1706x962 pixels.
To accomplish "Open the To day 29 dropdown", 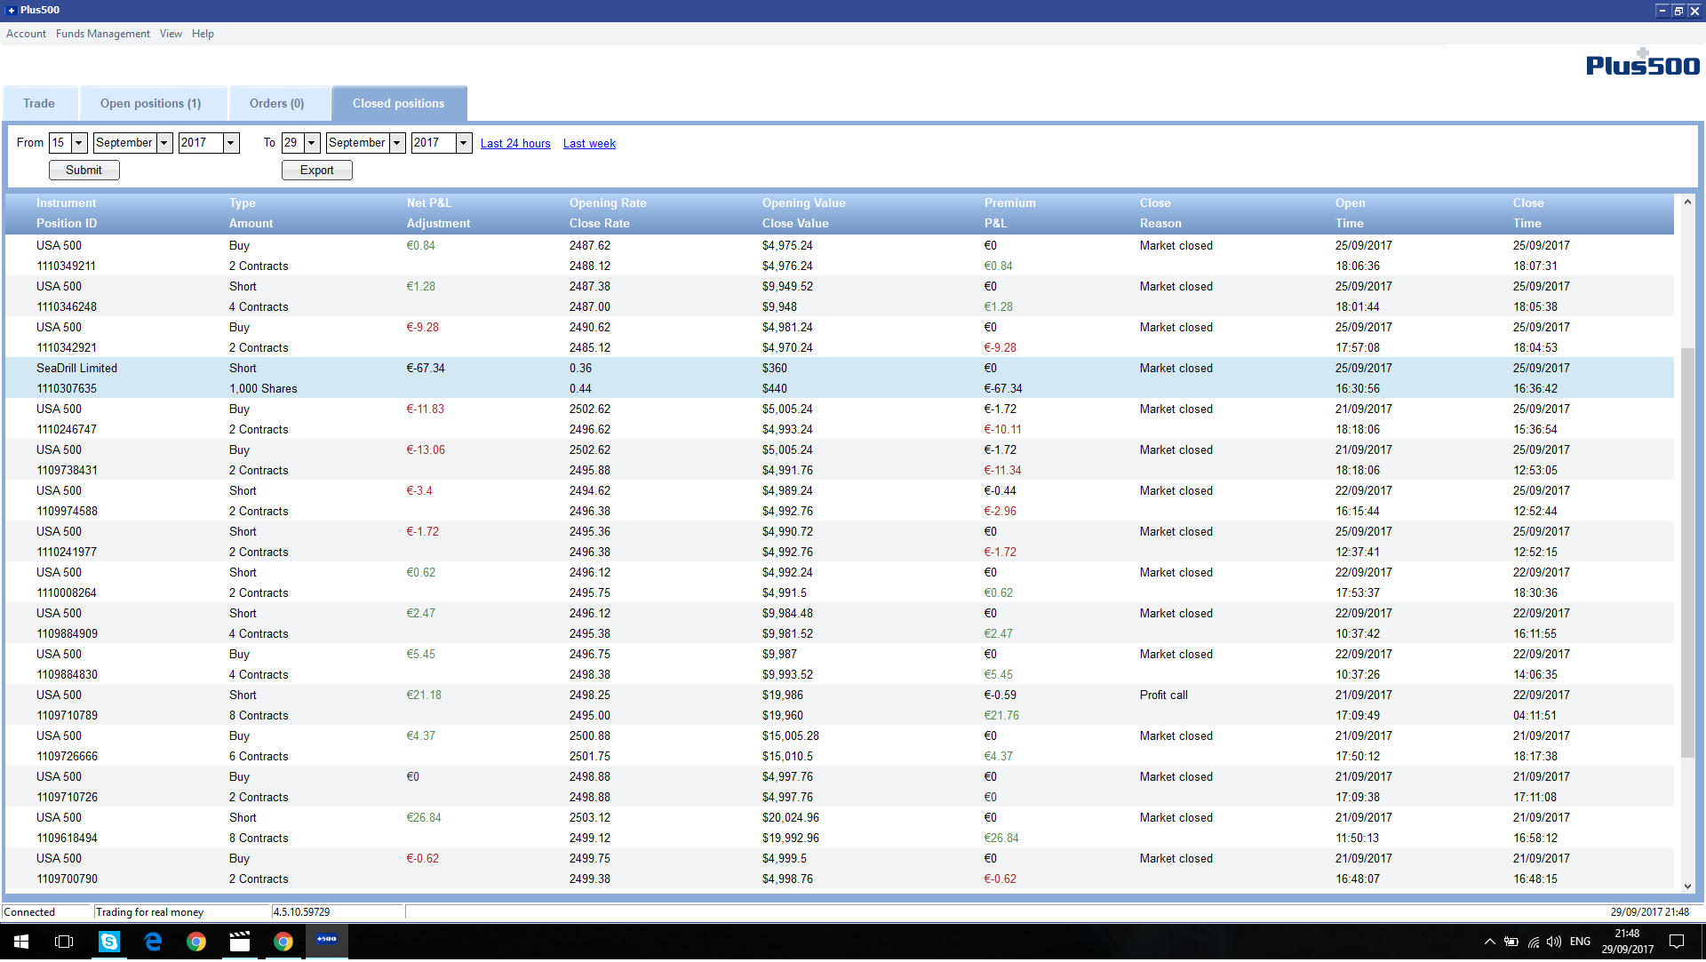I will pyautogui.click(x=312, y=143).
